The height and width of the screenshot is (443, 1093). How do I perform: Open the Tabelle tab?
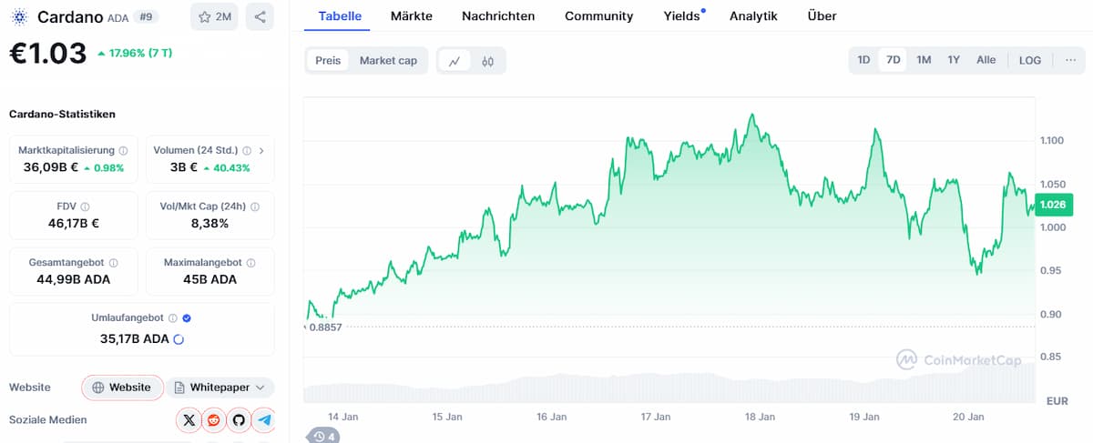(340, 15)
